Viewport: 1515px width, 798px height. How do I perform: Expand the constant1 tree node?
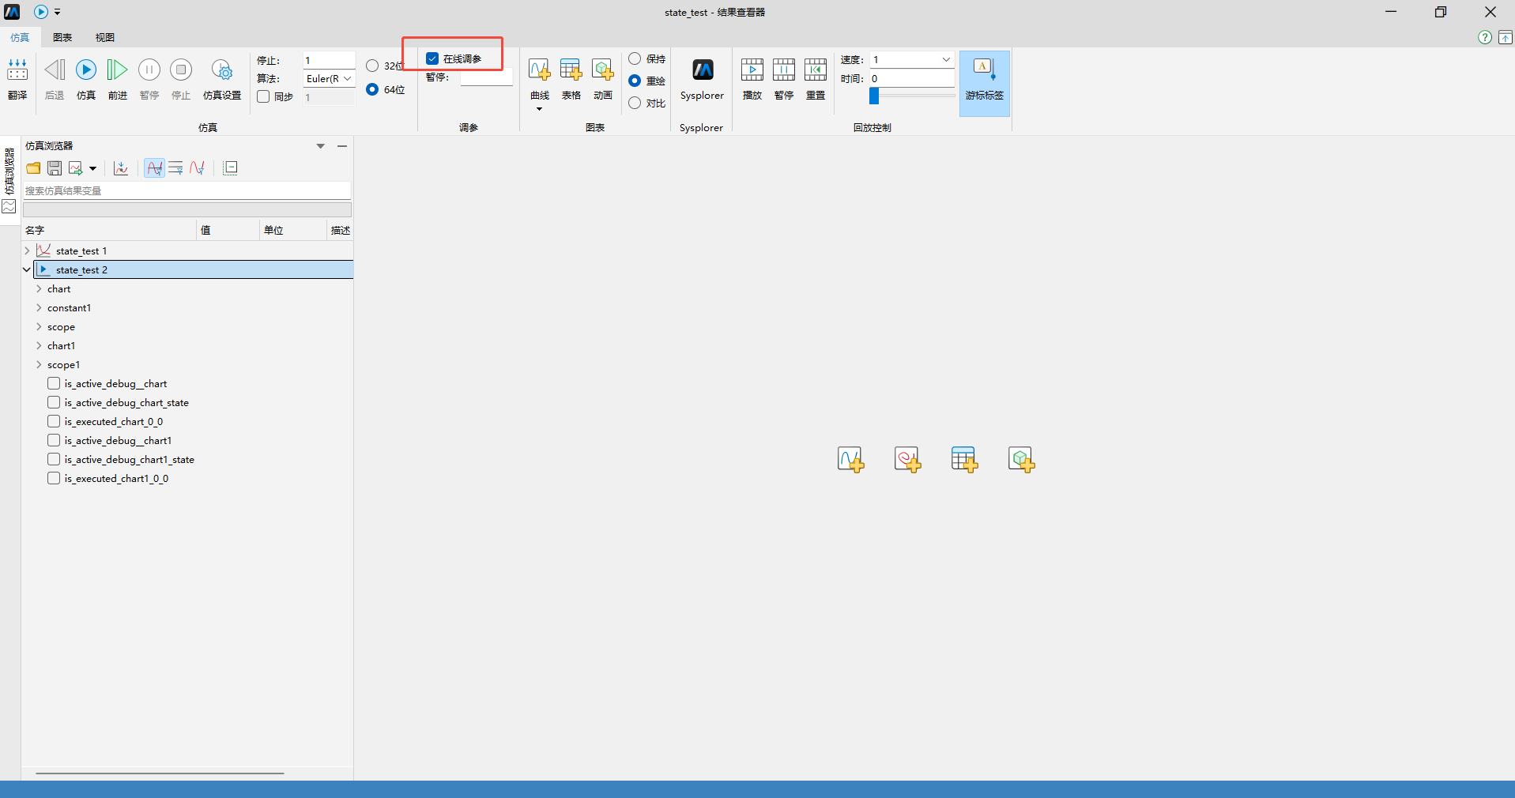tap(39, 307)
